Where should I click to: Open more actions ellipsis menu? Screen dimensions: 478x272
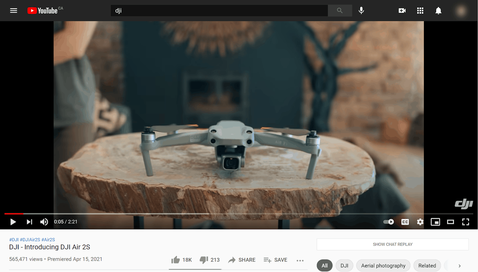point(300,260)
